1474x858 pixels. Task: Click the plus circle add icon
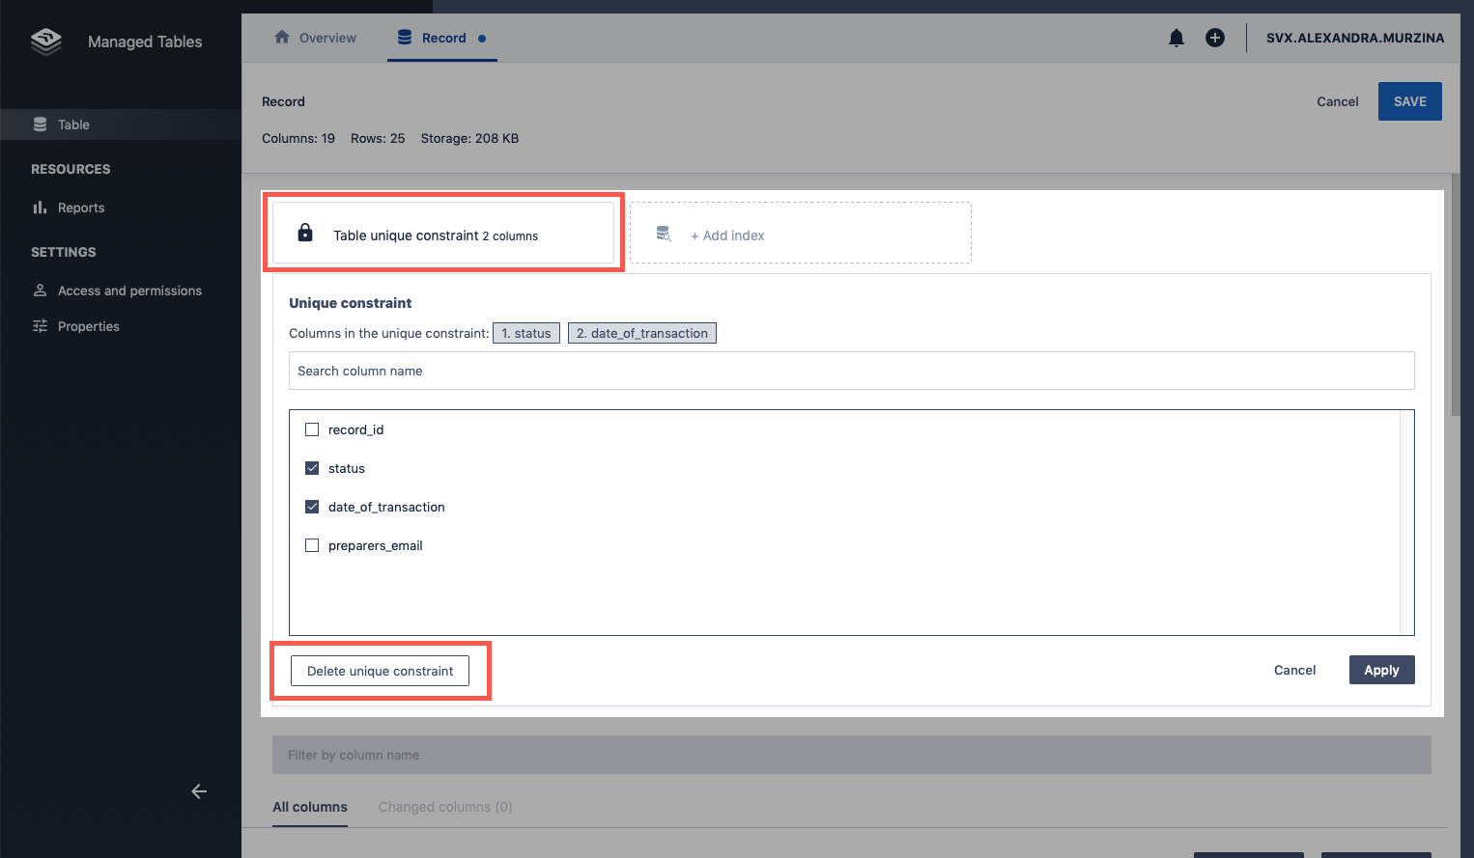click(1214, 38)
